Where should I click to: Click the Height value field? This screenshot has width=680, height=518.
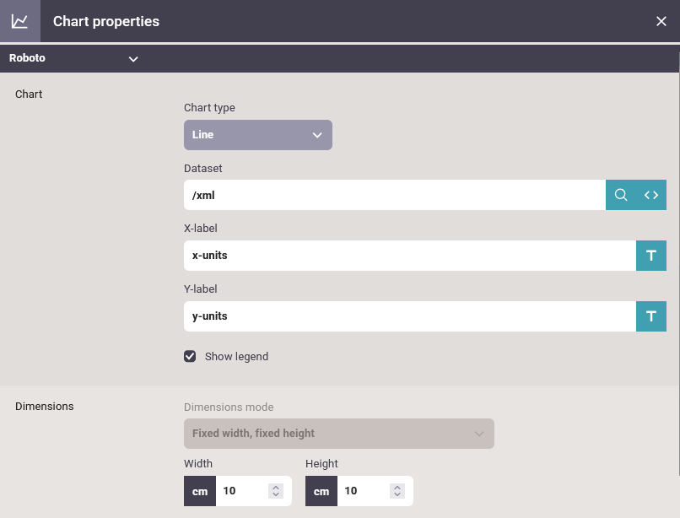click(x=362, y=491)
